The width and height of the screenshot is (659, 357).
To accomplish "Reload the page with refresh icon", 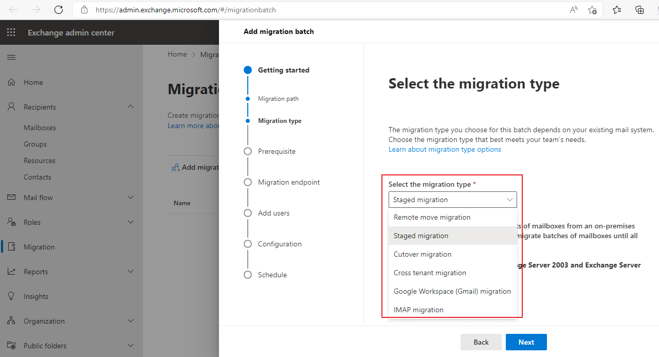I will coord(59,10).
